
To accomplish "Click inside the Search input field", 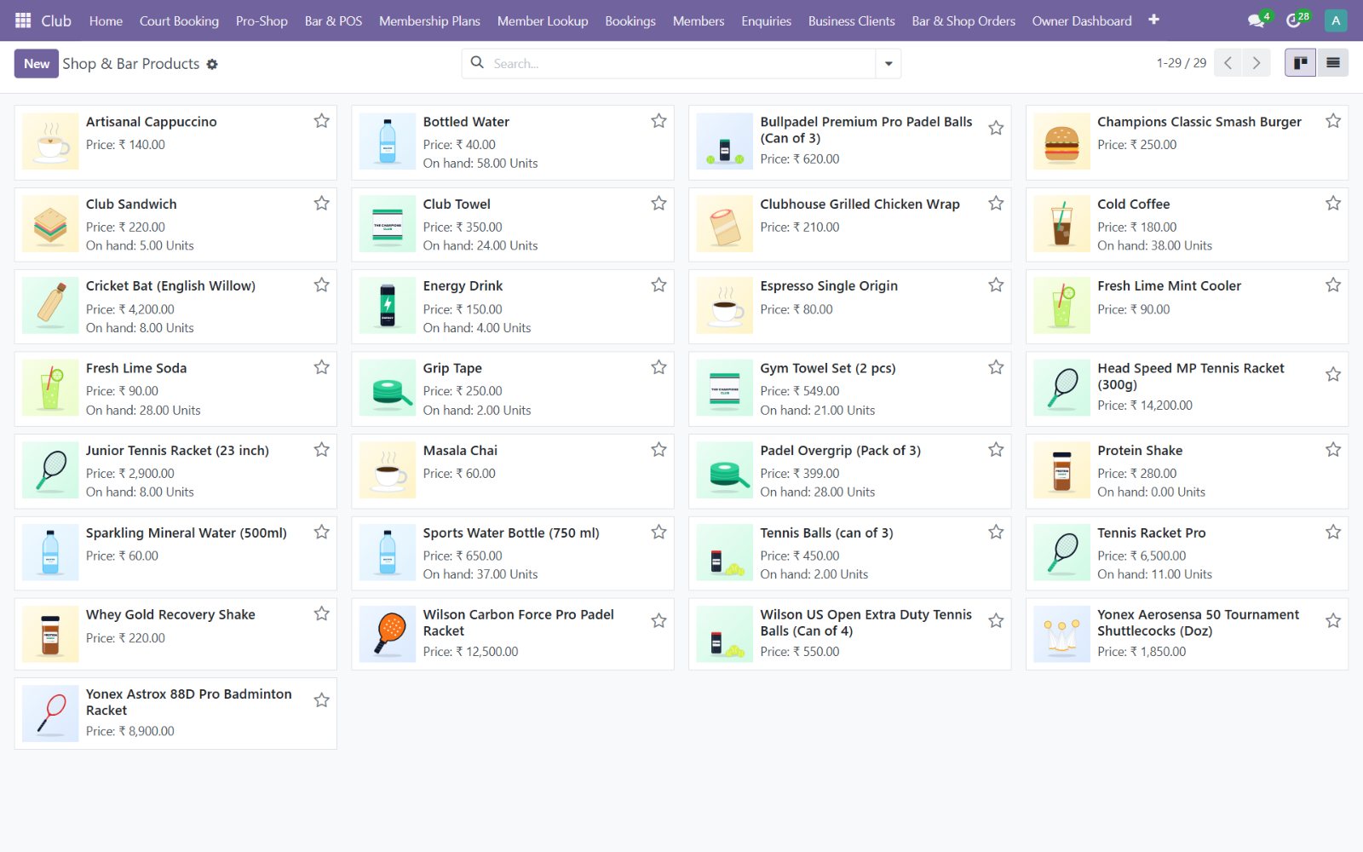I will (681, 63).
